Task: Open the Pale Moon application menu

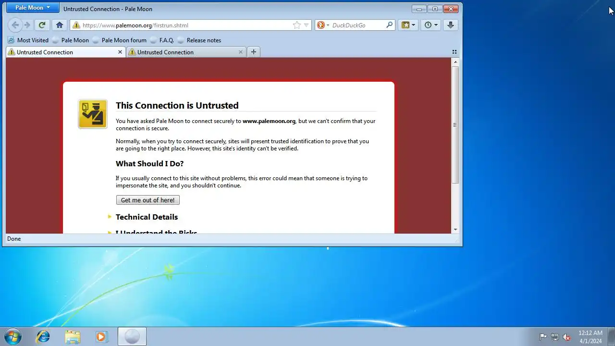Action: pos(33,8)
